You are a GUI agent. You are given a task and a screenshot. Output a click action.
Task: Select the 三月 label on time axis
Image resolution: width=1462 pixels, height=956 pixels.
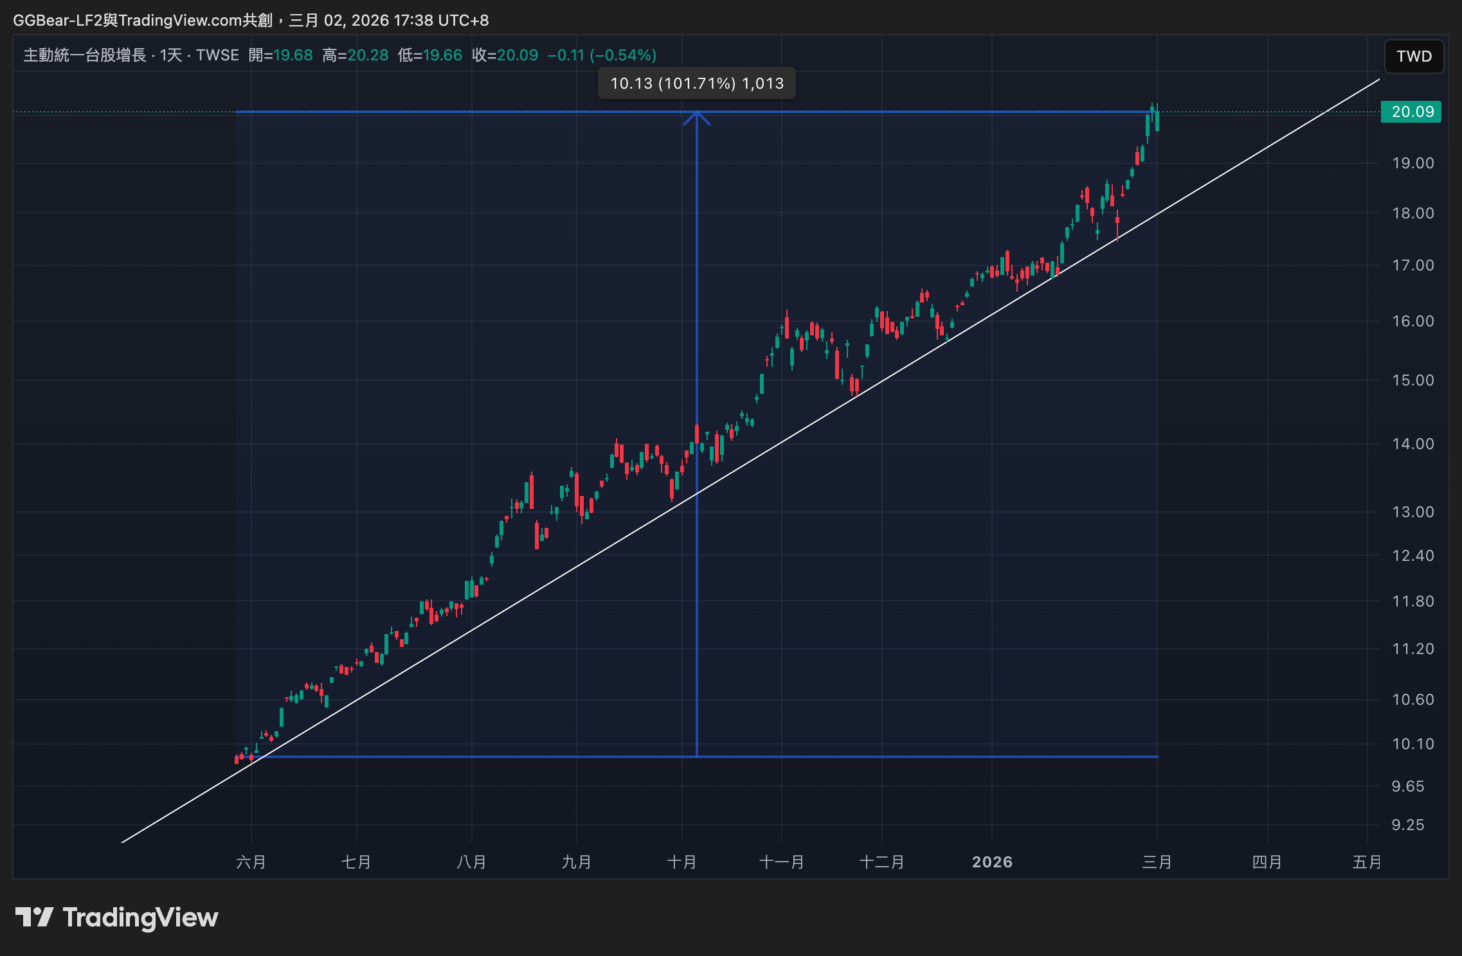coord(1157,862)
